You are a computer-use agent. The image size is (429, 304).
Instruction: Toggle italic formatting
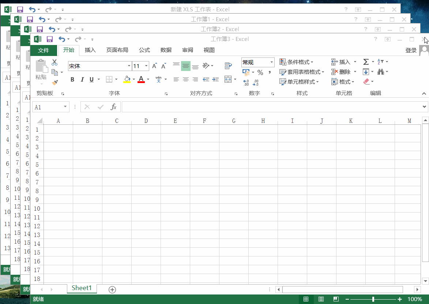point(82,79)
